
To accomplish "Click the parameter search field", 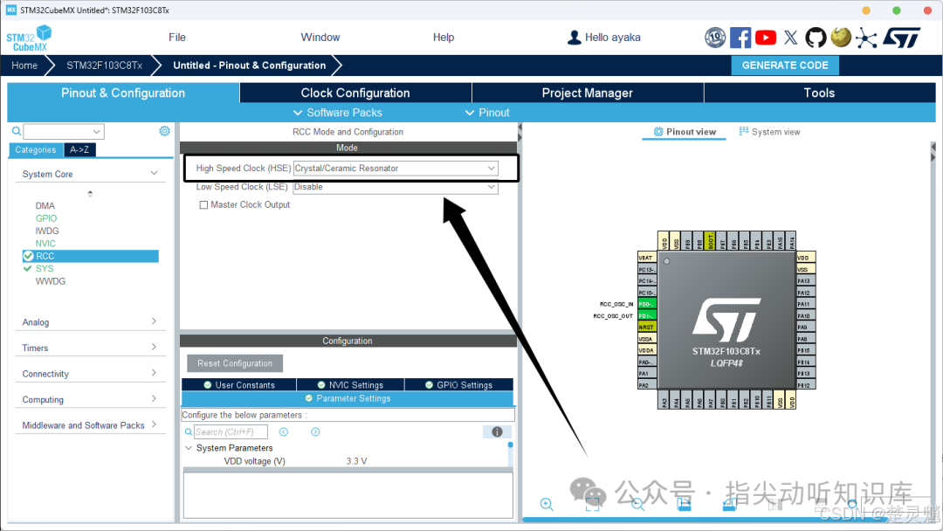I will click(x=231, y=431).
